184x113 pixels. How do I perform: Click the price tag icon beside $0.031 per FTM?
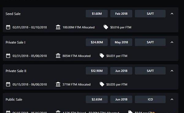[x=102, y=56]
